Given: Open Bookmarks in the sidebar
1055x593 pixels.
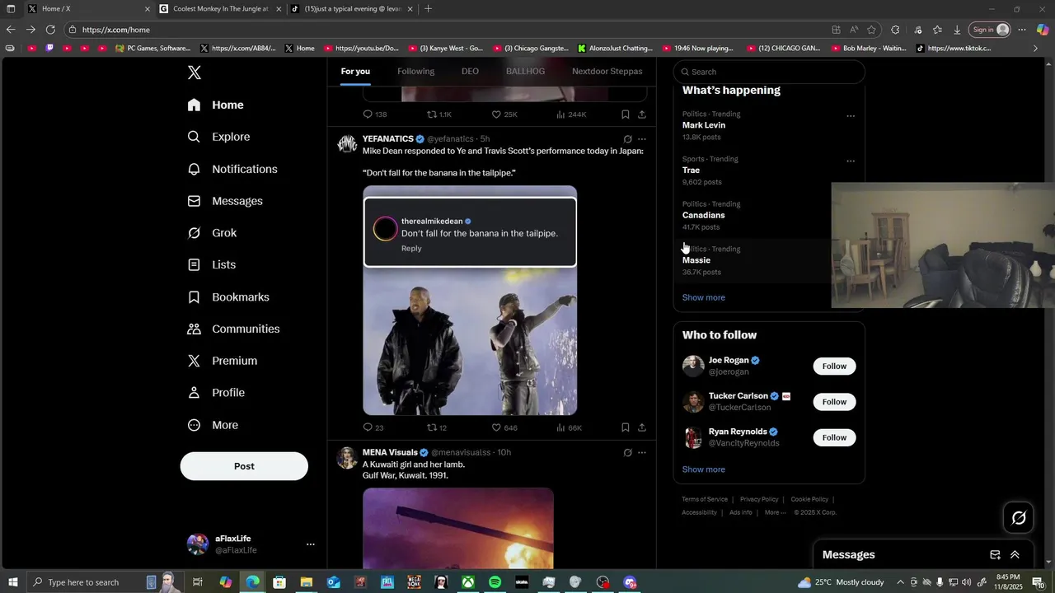Looking at the screenshot, I should (x=228, y=297).
